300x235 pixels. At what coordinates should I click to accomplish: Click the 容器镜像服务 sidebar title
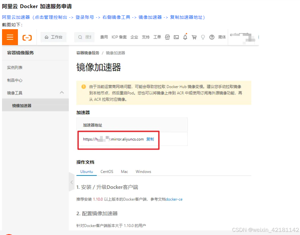point(20,53)
